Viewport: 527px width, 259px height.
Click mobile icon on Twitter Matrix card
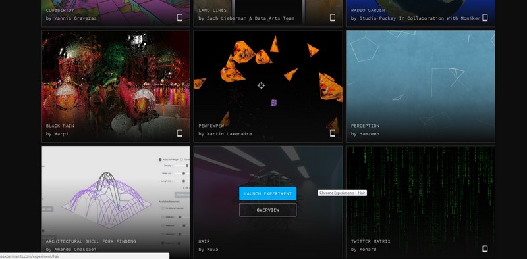(485, 248)
